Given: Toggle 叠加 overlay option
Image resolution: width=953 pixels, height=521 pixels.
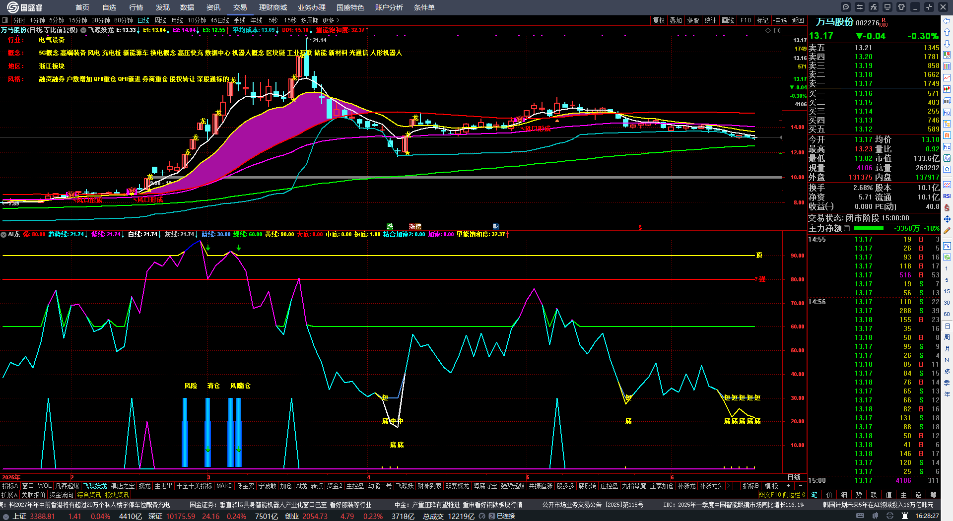Looking at the screenshot, I should click(x=676, y=20).
